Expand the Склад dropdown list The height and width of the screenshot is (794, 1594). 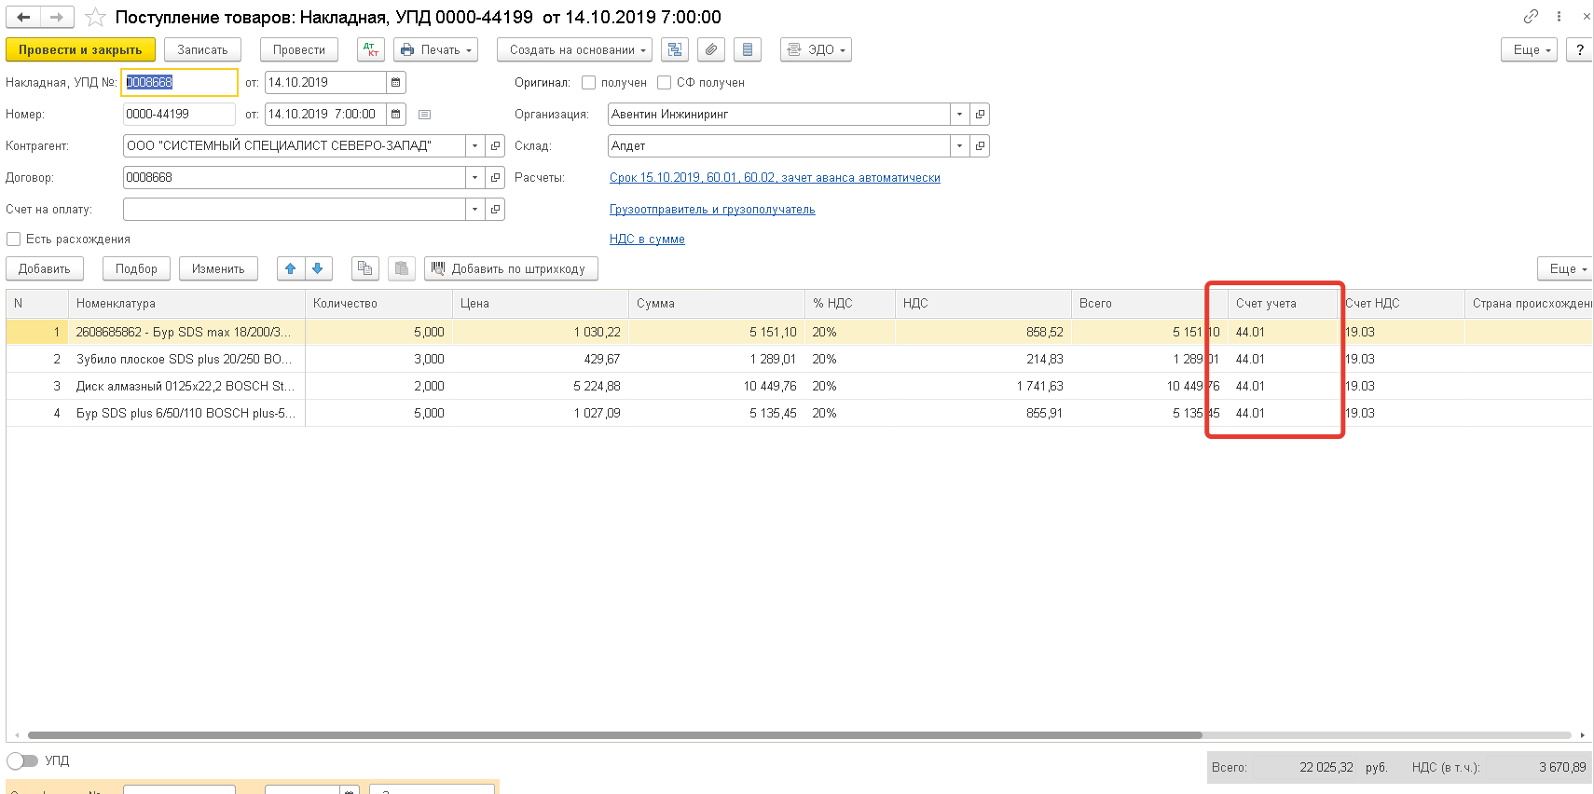pyautogui.click(x=959, y=145)
